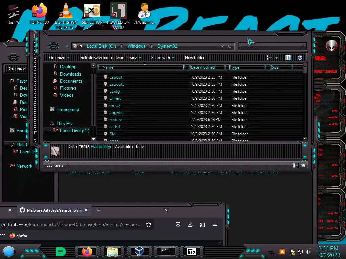
Task: Sort by Type column header
Action: pyautogui.click(x=247, y=67)
